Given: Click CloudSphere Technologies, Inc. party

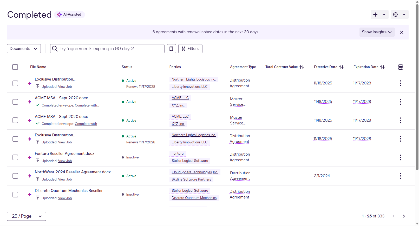Looking at the screenshot, I should [x=195, y=172].
